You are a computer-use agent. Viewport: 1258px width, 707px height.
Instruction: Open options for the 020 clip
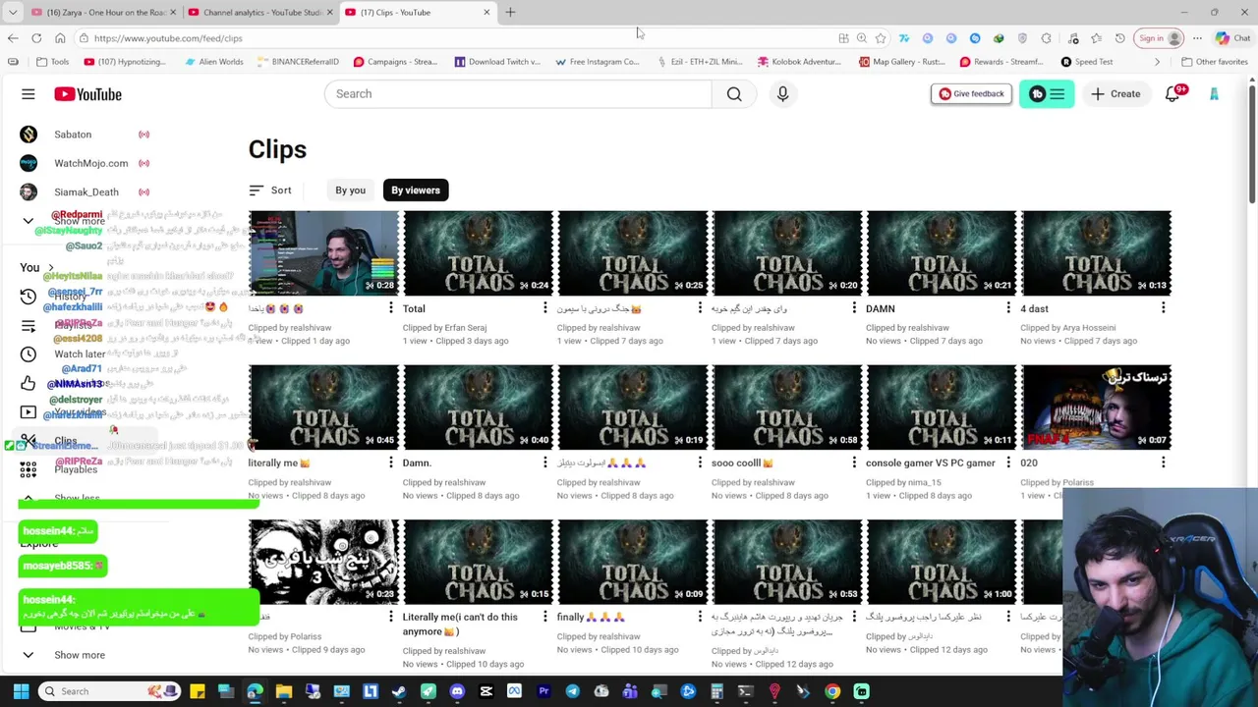(x=1164, y=462)
